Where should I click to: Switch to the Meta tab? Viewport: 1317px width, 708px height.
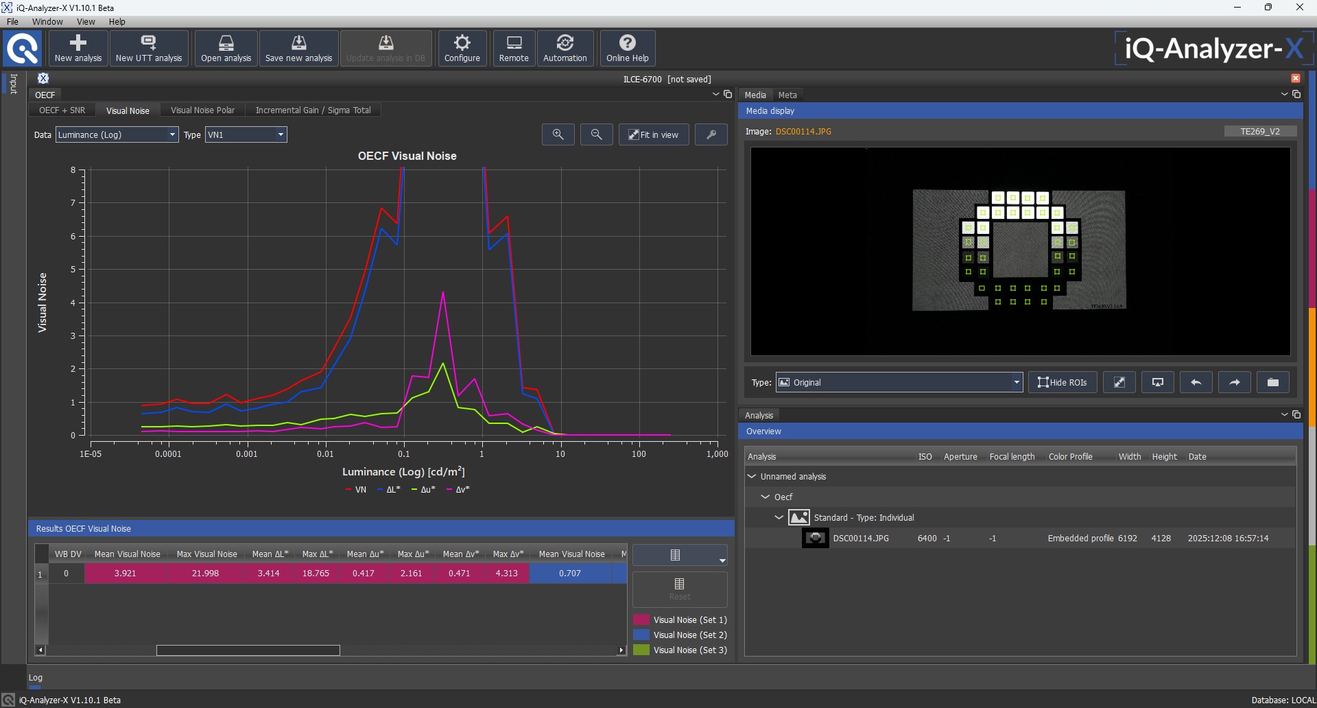(787, 95)
